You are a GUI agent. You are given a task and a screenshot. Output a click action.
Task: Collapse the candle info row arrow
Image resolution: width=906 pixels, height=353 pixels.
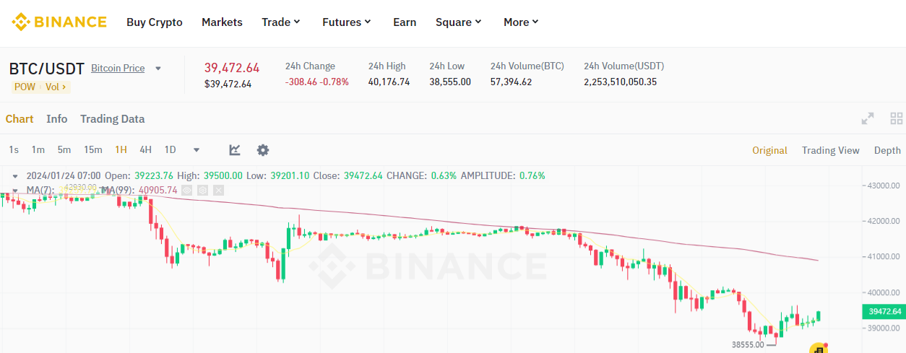[x=15, y=175]
